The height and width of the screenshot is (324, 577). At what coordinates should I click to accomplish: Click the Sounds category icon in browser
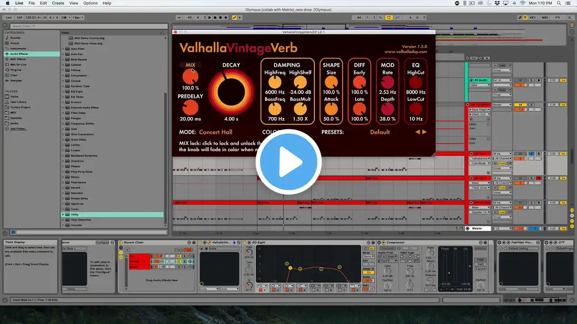[7, 38]
